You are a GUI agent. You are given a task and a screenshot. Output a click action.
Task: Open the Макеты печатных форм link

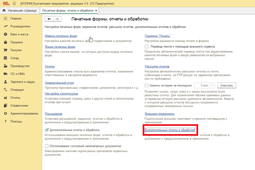pyautogui.click(x=61, y=36)
